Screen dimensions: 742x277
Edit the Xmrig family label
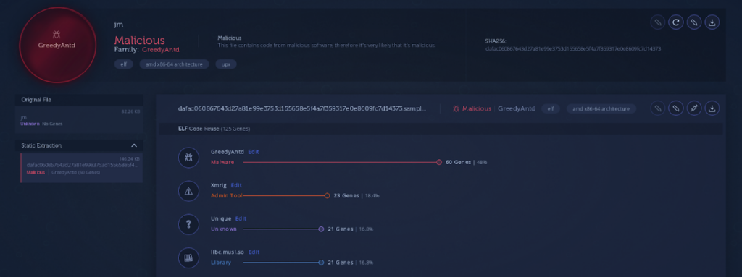pos(236,185)
